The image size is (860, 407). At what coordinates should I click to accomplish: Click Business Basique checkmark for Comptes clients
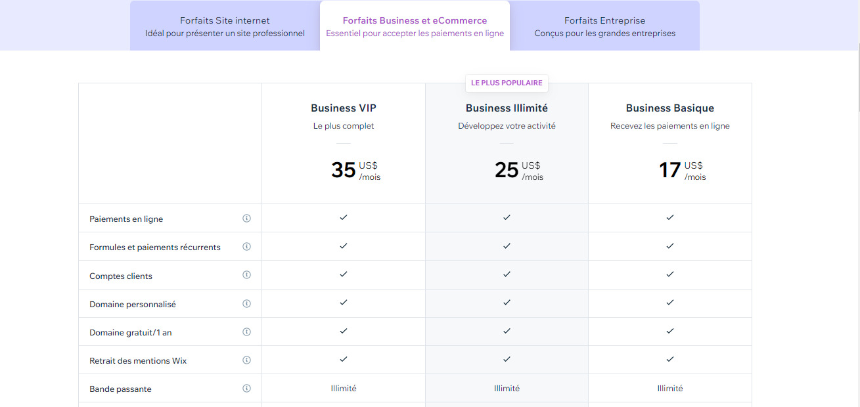(x=670, y=274)
